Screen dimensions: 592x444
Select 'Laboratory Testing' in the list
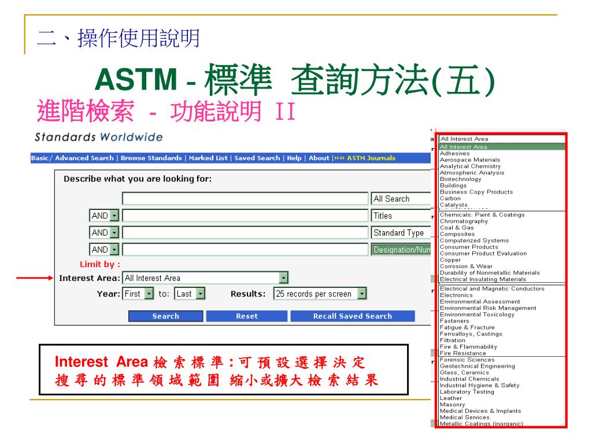[x=467, y=392]
